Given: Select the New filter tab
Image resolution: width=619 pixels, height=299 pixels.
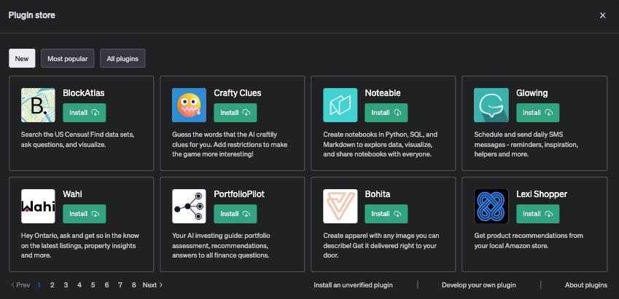Looking at the screenshot, I should tap(22, 58).
